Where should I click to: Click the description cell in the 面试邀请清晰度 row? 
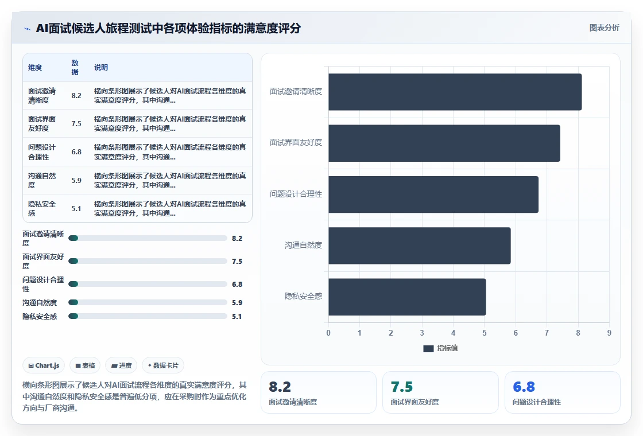pos(170,95)
